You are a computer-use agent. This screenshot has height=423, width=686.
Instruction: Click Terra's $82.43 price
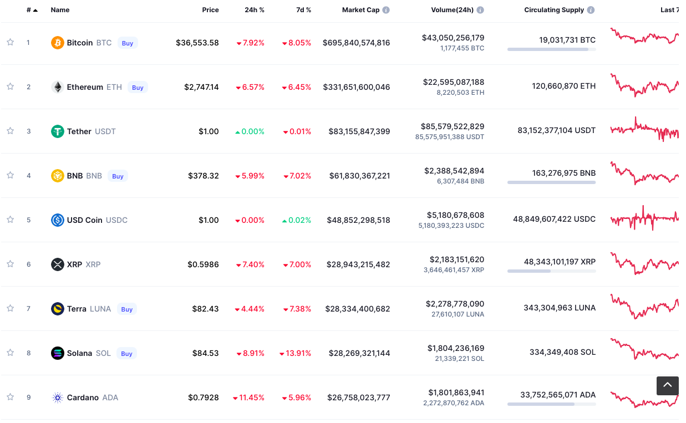[x=206, y=309]
